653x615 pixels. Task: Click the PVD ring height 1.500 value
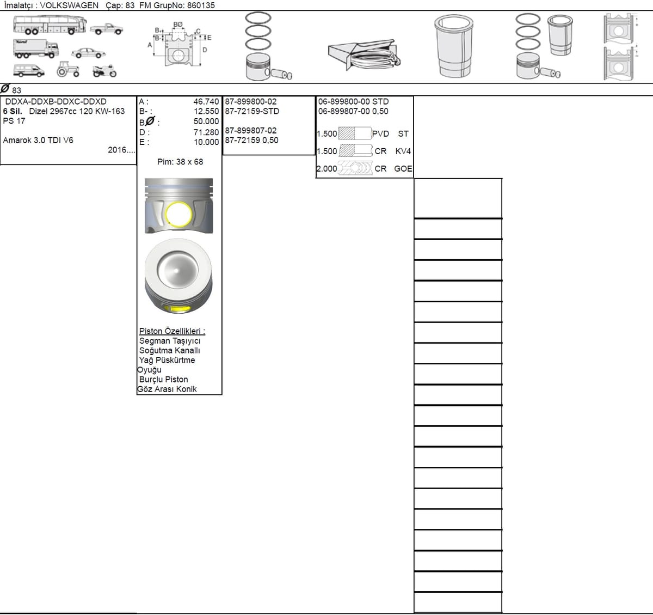pos(327,134)
